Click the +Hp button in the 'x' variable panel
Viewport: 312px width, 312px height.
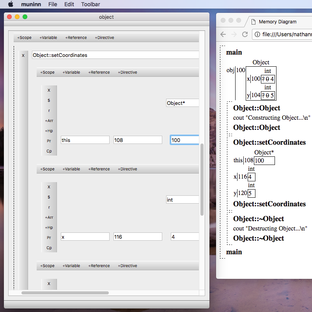49,227
